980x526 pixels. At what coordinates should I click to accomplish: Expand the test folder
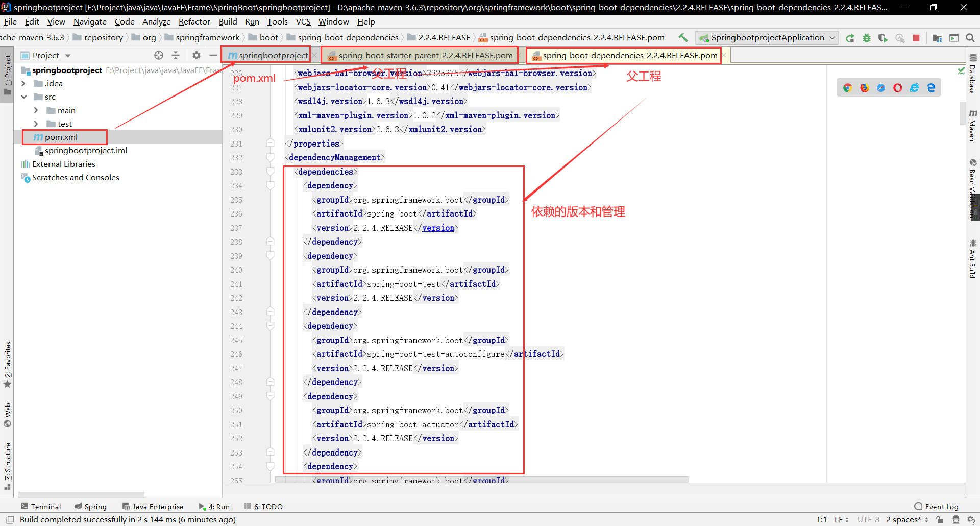coord(36,124)
